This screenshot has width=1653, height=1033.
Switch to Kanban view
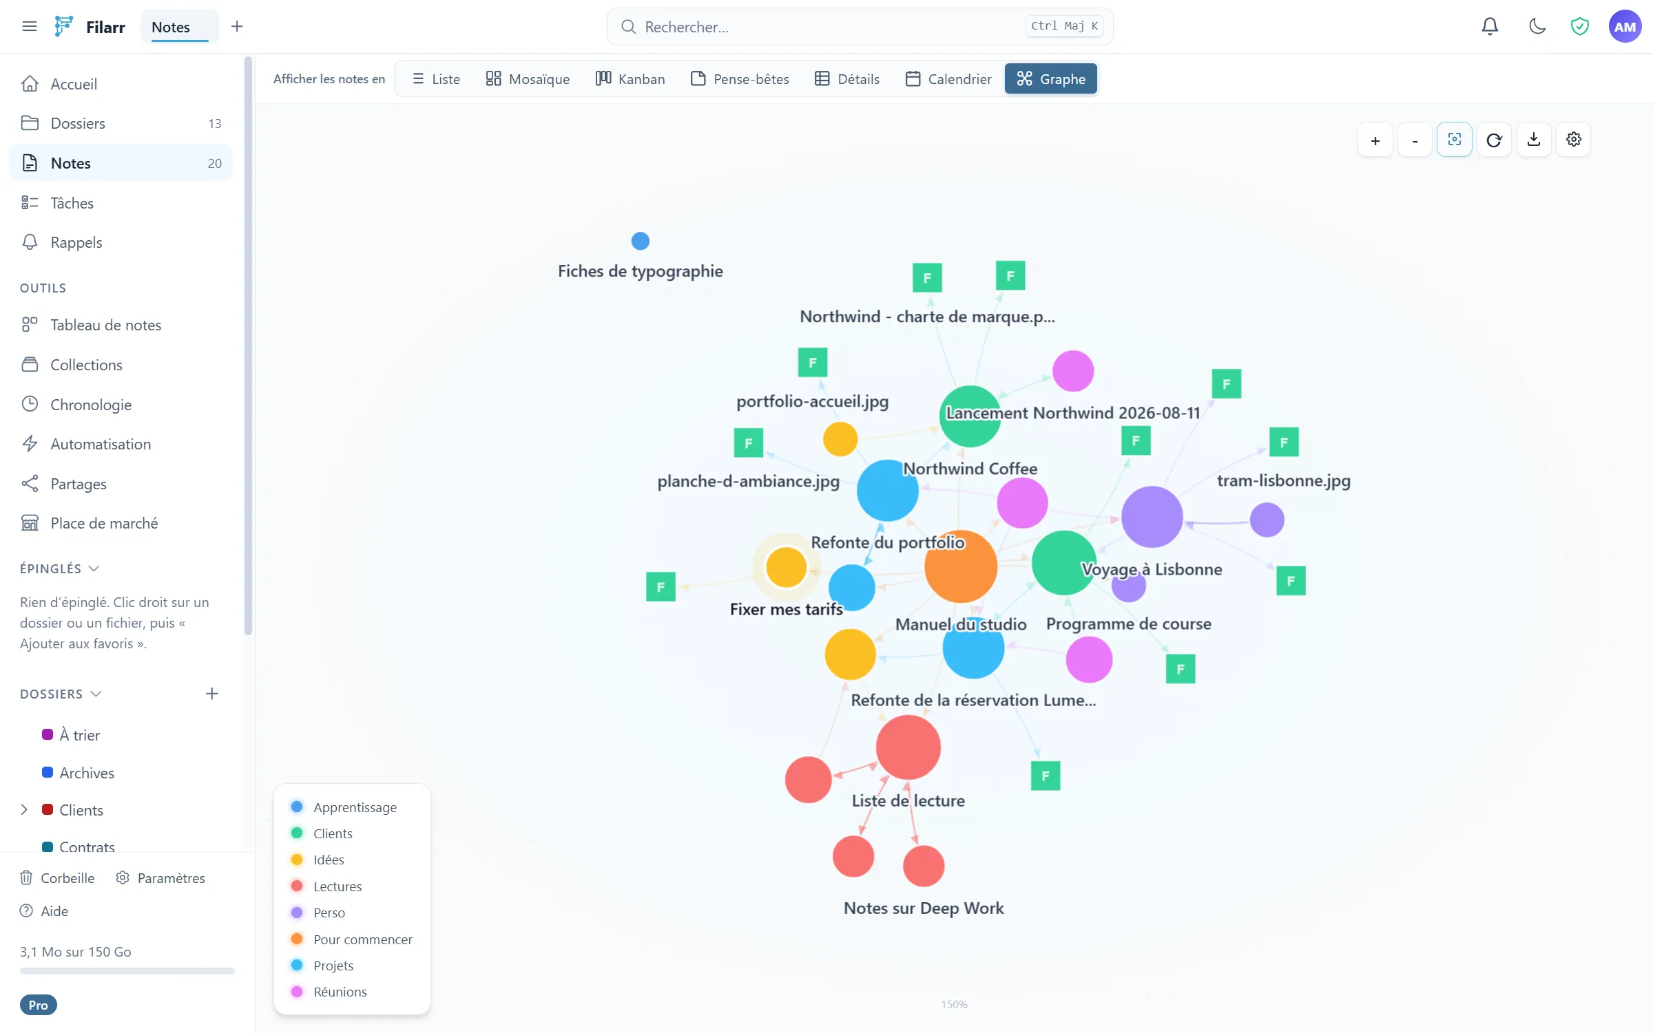pyautogui.click(x=630, y=79)
